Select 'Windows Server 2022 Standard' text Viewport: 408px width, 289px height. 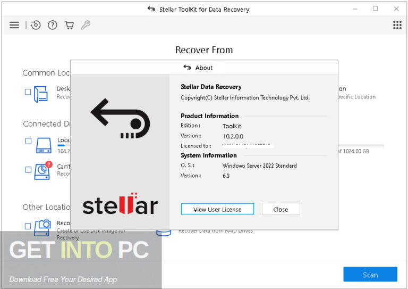(259, 166)
